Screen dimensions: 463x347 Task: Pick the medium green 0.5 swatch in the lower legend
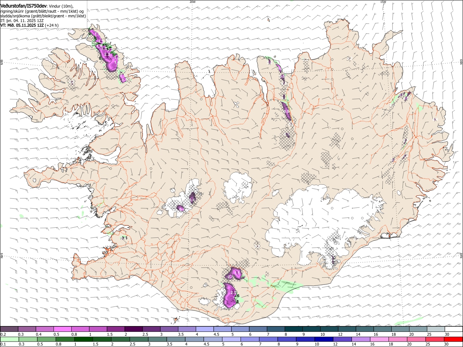coord(46,339)
